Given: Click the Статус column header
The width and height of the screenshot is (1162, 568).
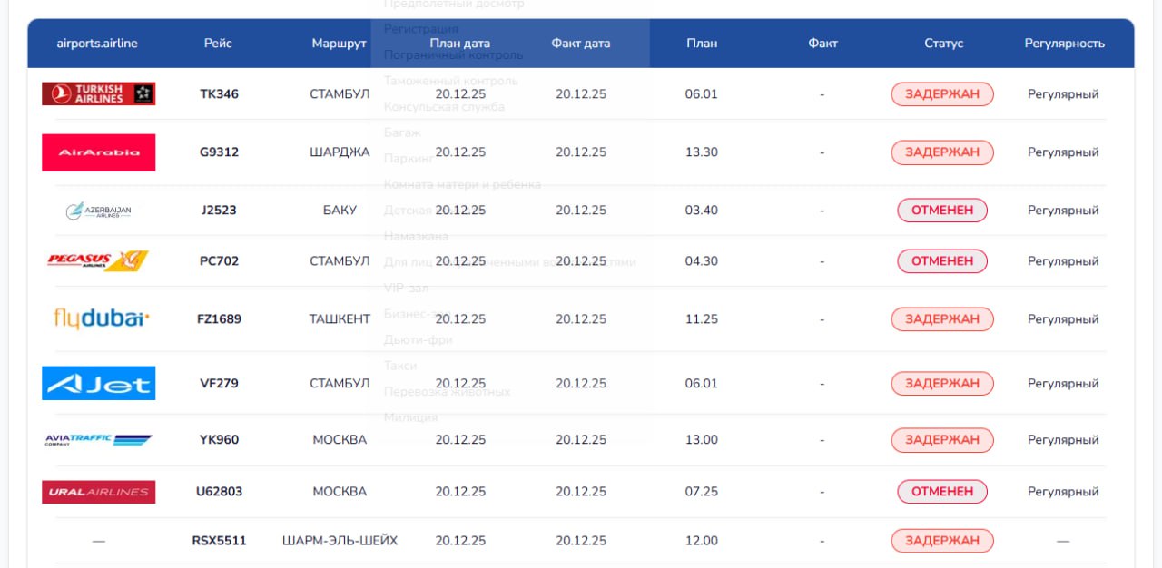Looking at the screenshot, I should pyautogui.click(x=943, y=44).
